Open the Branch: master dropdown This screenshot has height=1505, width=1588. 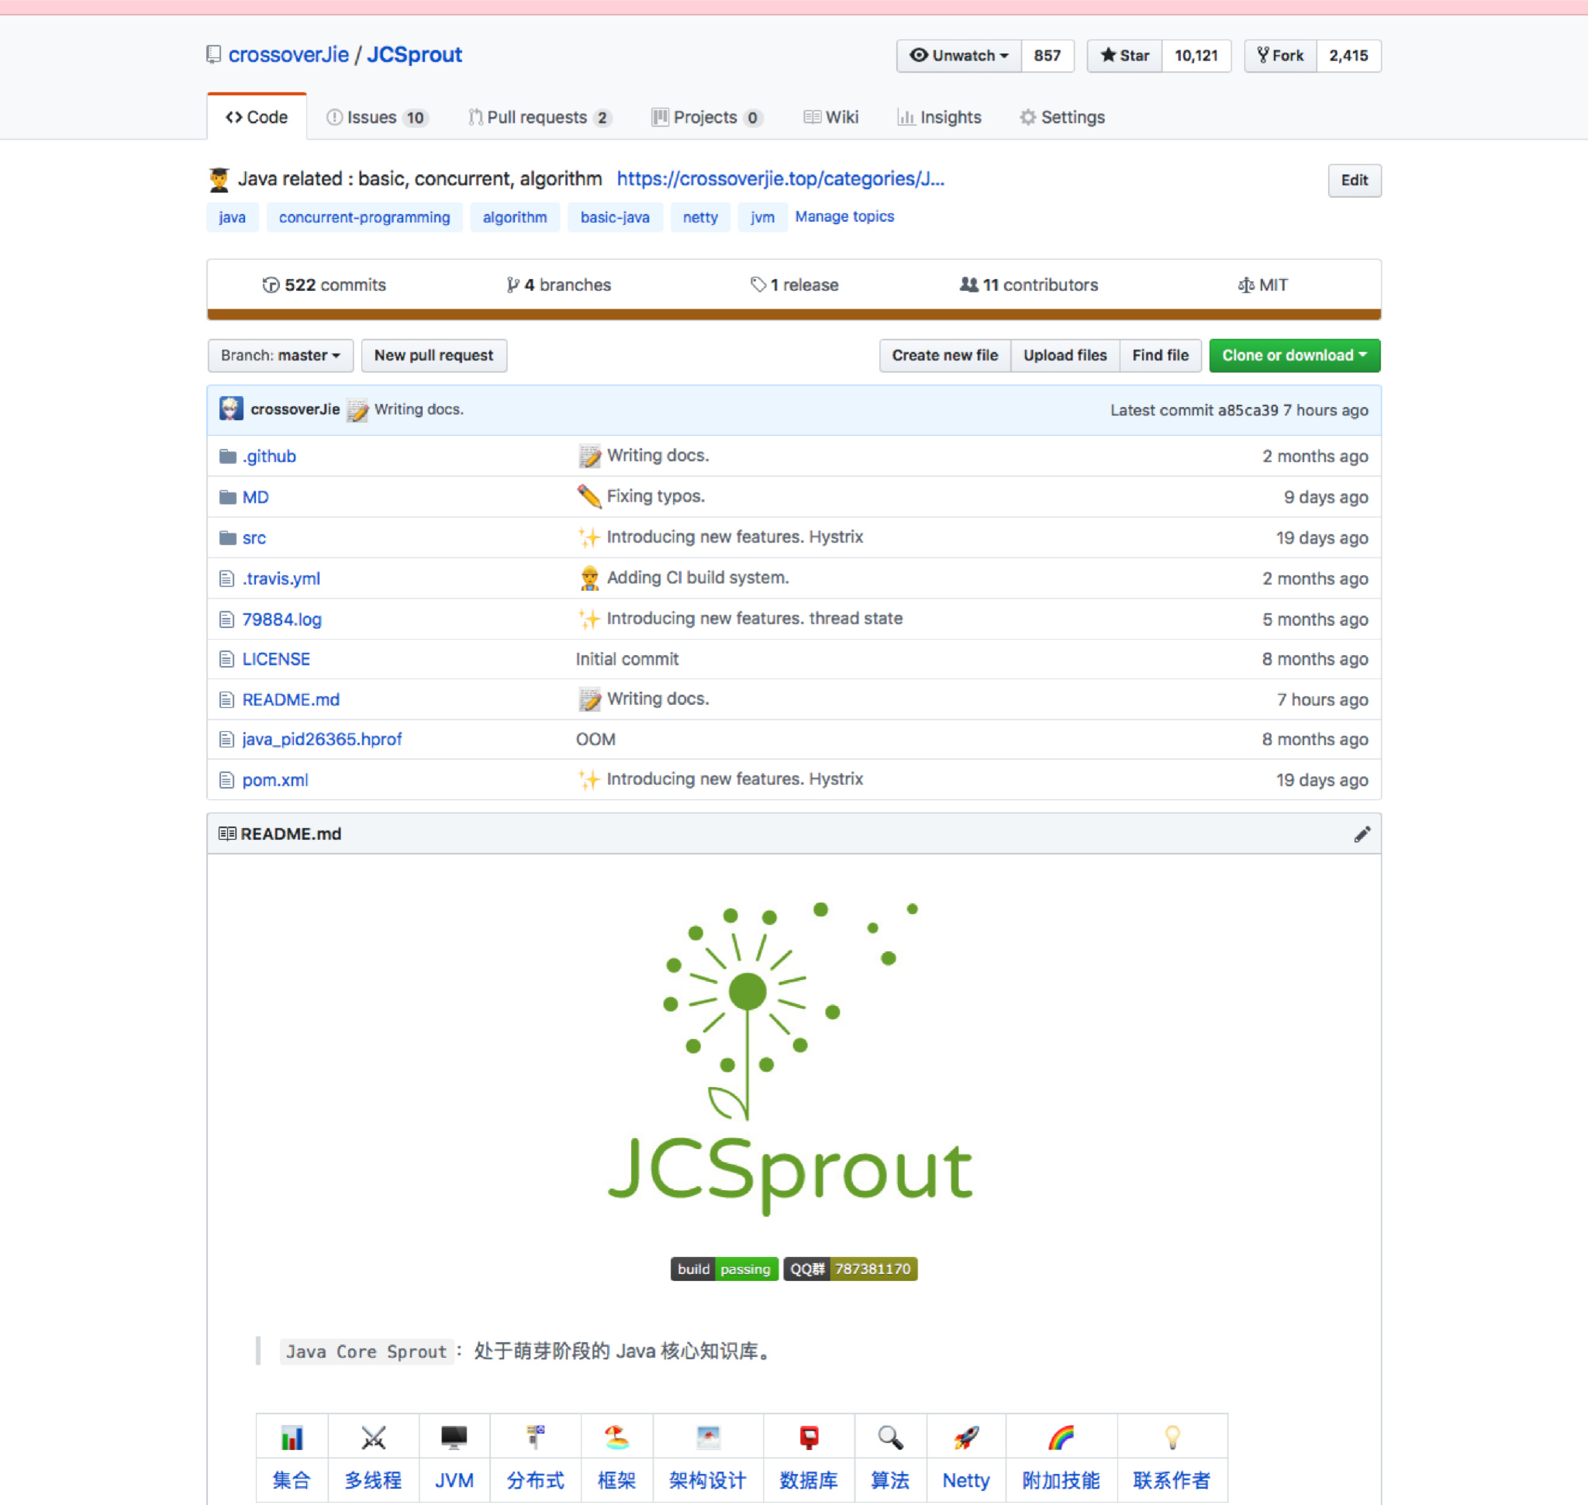click(280, 355)
